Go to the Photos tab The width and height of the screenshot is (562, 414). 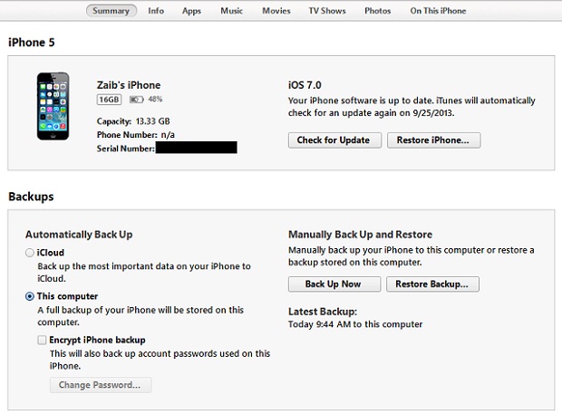click(378, 11)
